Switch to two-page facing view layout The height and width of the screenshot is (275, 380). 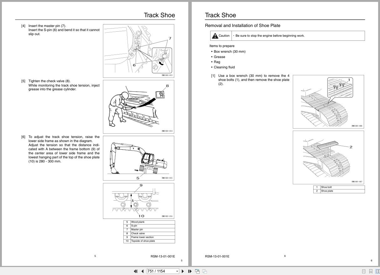[377, 271]
